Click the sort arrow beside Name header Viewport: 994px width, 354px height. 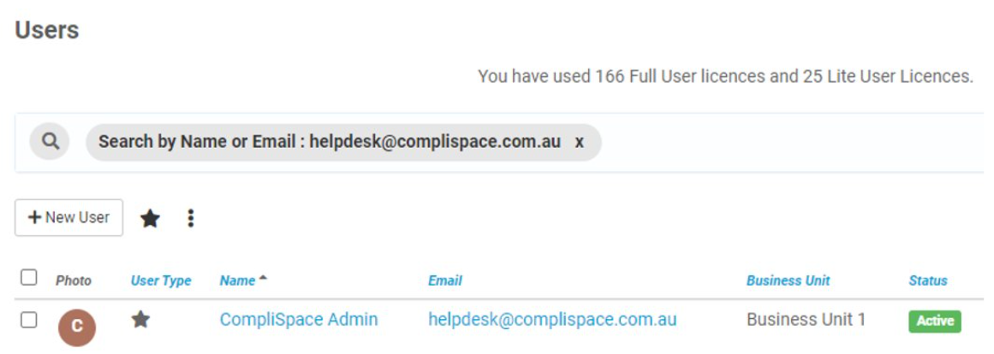pyautogui.click(x=263, y=279)
